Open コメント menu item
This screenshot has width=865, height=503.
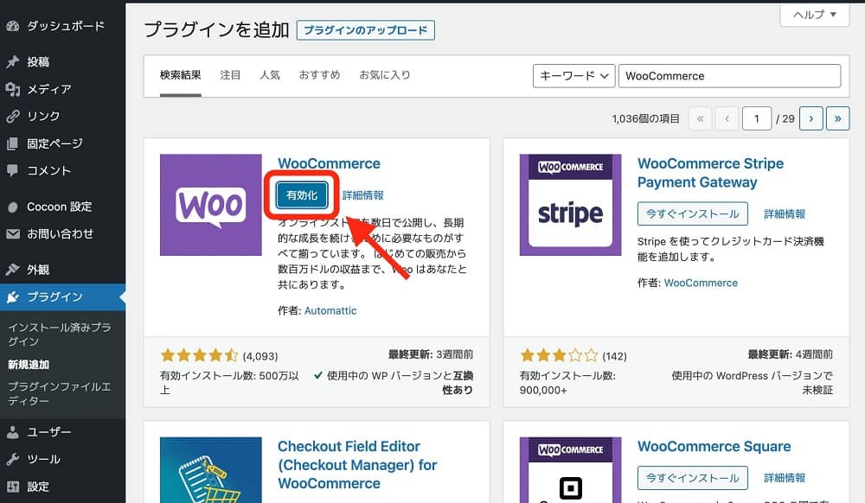click(49, 171)
